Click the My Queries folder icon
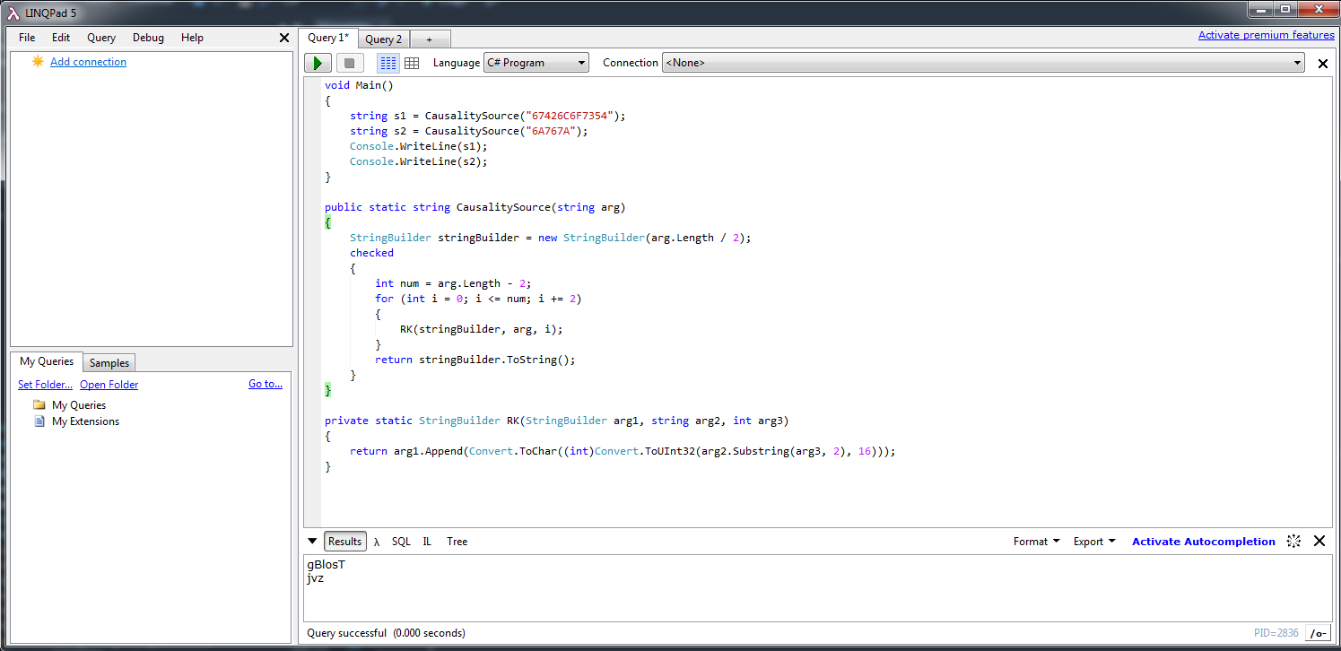 pyautogui.click(x=39, y=404)
